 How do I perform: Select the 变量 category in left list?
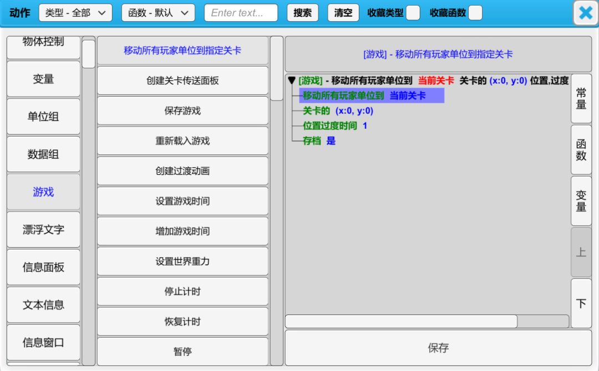tap(43, 79)
